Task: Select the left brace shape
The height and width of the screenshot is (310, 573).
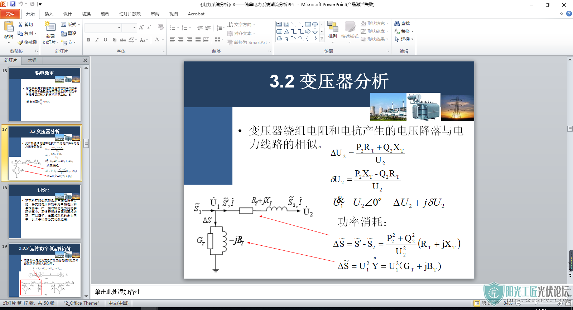Action: [x=308, y=39]
